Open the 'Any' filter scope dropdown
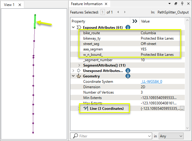192x141 pixels. 171,136
